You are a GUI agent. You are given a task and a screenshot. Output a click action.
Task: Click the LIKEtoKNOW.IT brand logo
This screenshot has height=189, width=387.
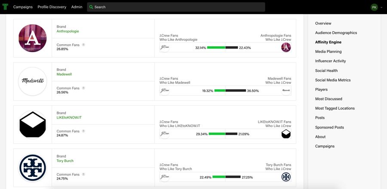point(33,125)
